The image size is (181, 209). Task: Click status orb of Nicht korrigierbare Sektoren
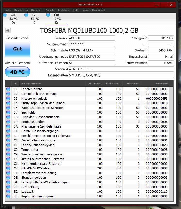click(x=8, y=163)
